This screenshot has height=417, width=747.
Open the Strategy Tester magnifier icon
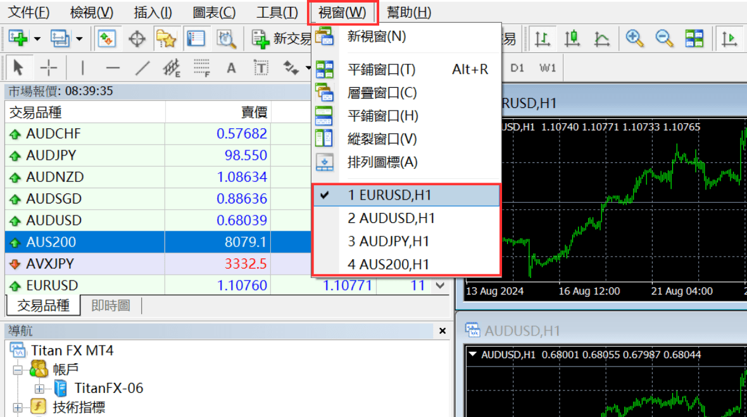click(226, 39)
